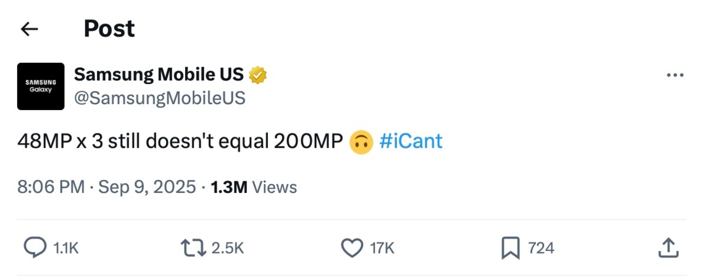Open the Samsung Galaxy profile picture
The width and height of the screenshot is (705, 277).
coord(41,86)
